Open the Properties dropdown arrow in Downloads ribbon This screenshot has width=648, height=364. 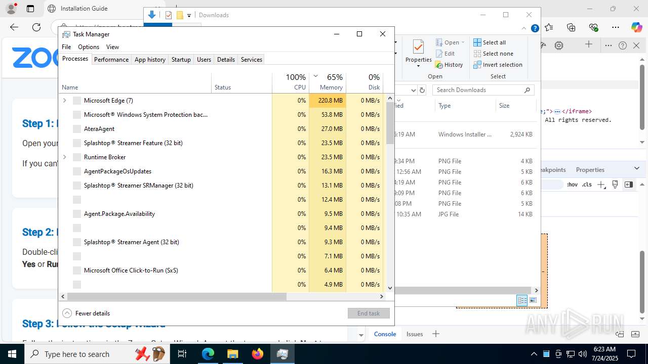tap(418, 66)
